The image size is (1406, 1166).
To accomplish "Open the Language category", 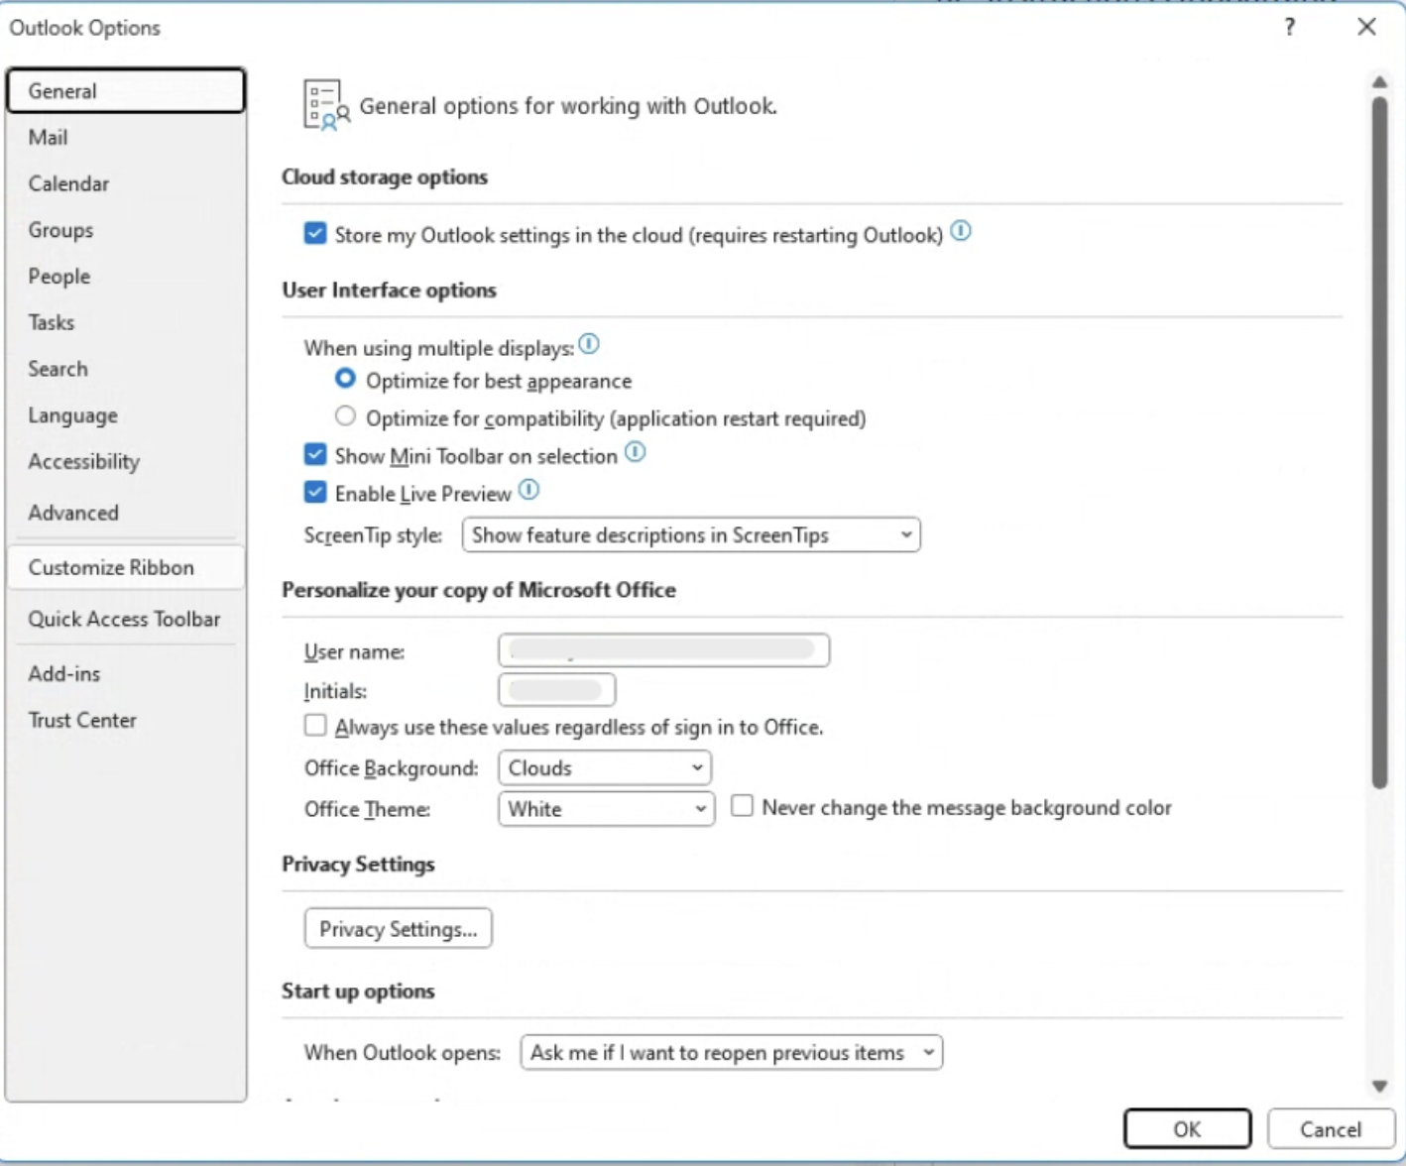I will coord(126,415).
